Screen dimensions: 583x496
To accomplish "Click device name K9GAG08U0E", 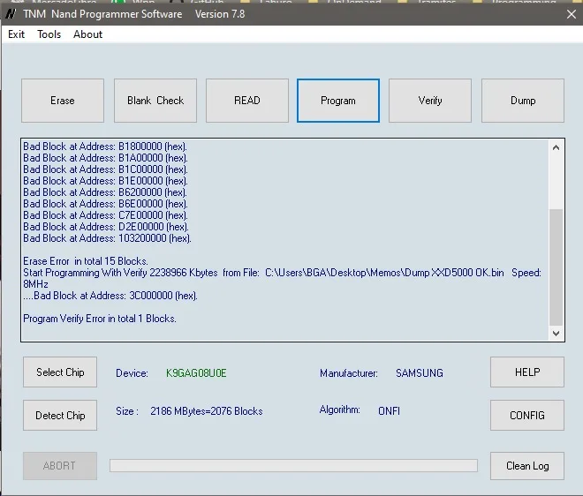I will (196, 373).
